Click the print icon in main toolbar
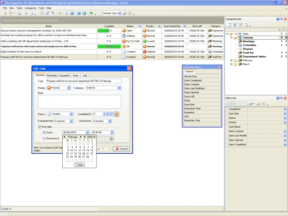288x216 pixels. (26, 13)
